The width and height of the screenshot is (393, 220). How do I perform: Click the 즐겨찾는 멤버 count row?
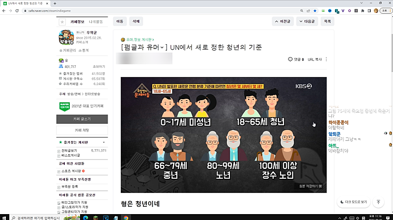(x=82, y=74)
